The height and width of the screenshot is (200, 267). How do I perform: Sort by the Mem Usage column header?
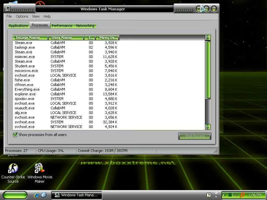[x=107, y=38]
